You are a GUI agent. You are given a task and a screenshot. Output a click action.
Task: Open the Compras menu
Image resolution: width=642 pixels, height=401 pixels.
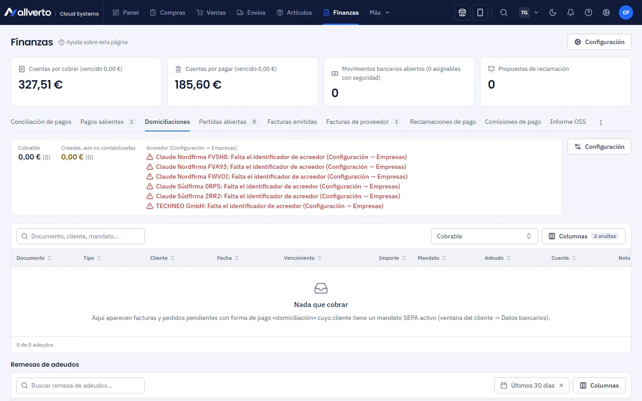click(x=168, y=12)
